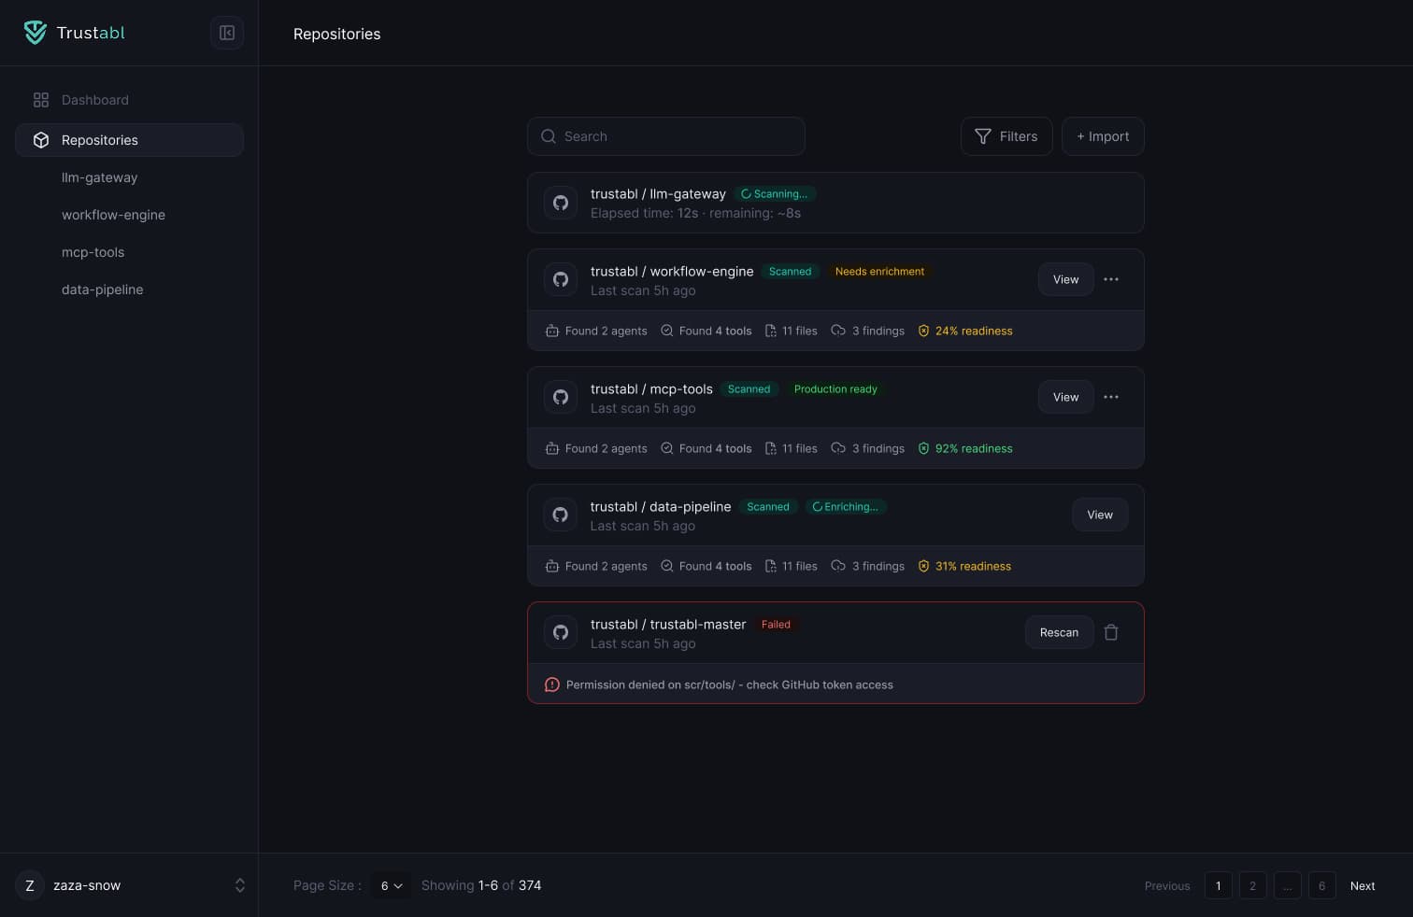1413x917 pixels.
Task: Click GitHub icon of data-pipeline card
Action: [561, 515]
